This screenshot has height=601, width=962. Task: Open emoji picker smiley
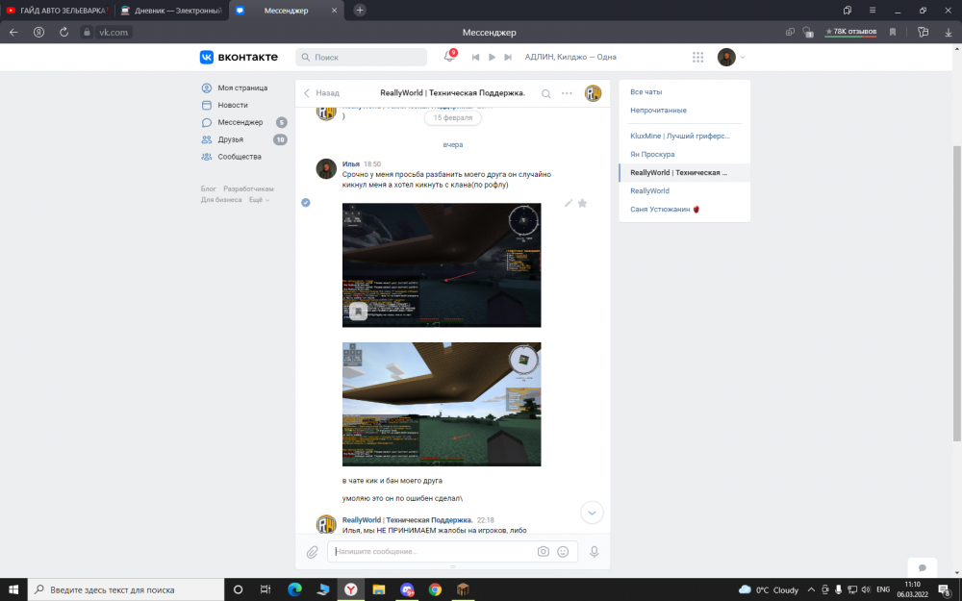pyautogui.click(x=563, y=551)
